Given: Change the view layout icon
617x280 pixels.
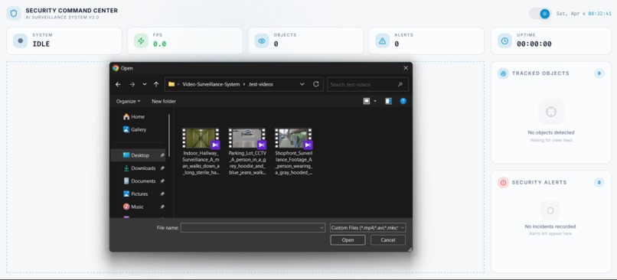Looking at the screenshot, I should (367, 101).
